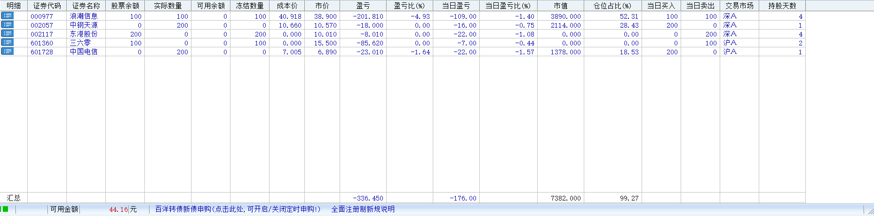Sort by 盈亏 column header
Screen dimensions: 874x216
(363, 6)
